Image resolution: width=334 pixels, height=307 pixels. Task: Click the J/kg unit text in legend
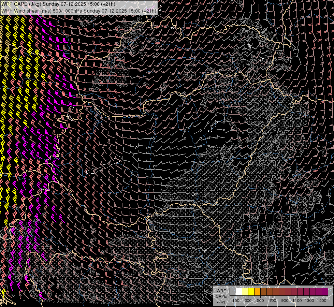coord(221,302)
